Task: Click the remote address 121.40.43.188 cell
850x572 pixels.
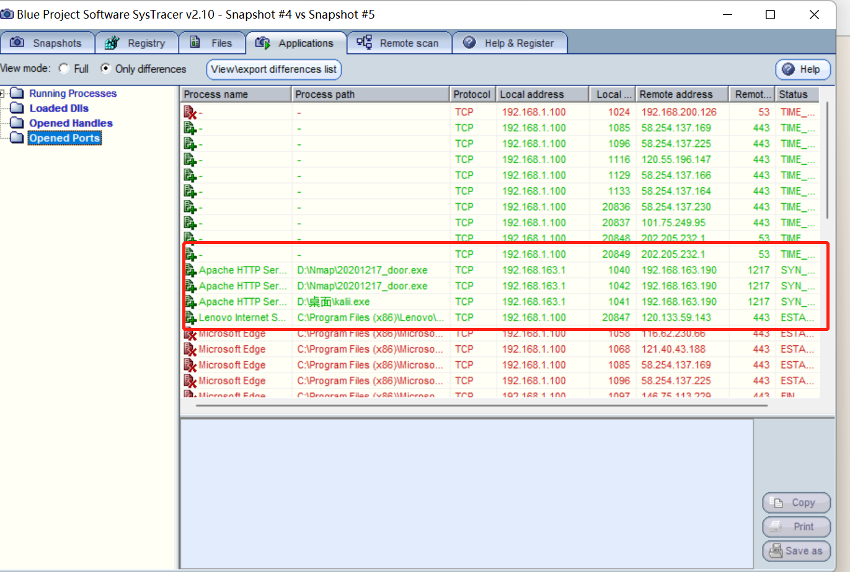Action: tap(673, 350)
